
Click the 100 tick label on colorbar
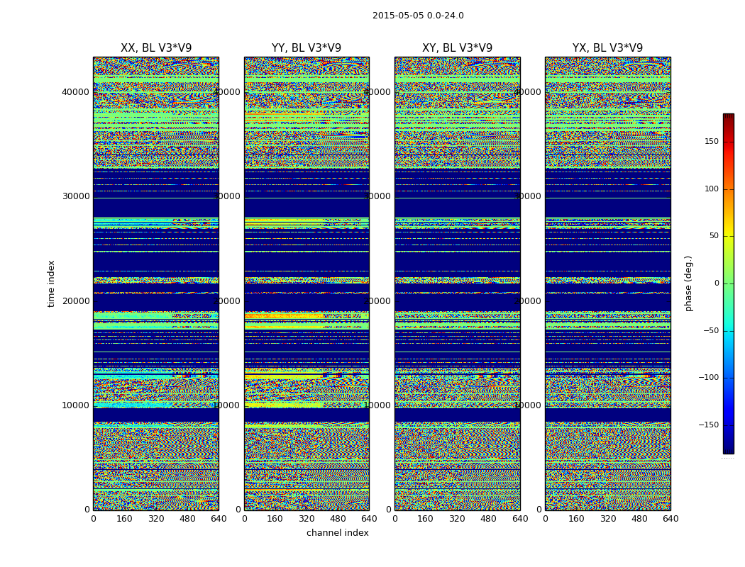click(710, 189)
